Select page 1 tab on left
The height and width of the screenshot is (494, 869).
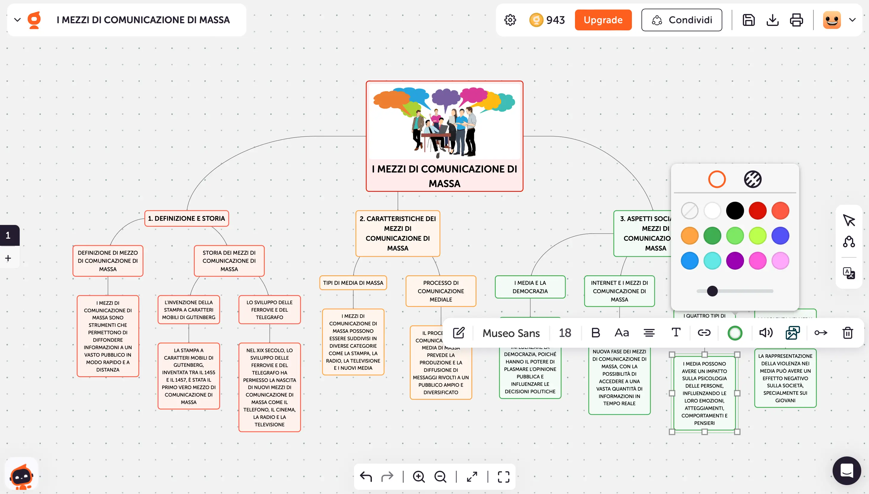[8, 235]
